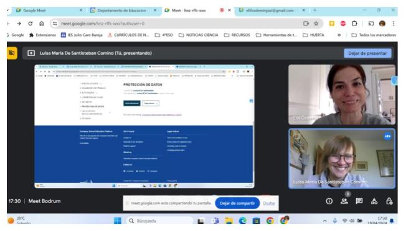Open Microsoft Teams from taskbar
The height and width of the screenshot is (231, 411).
click(x=215, y=221)
